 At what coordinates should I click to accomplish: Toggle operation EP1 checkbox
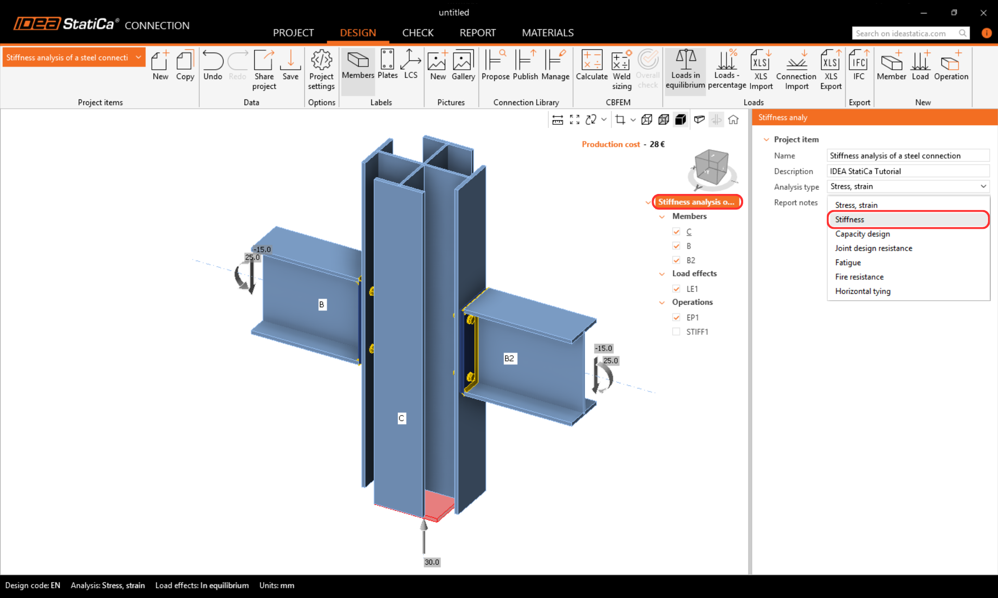point(676,317)
